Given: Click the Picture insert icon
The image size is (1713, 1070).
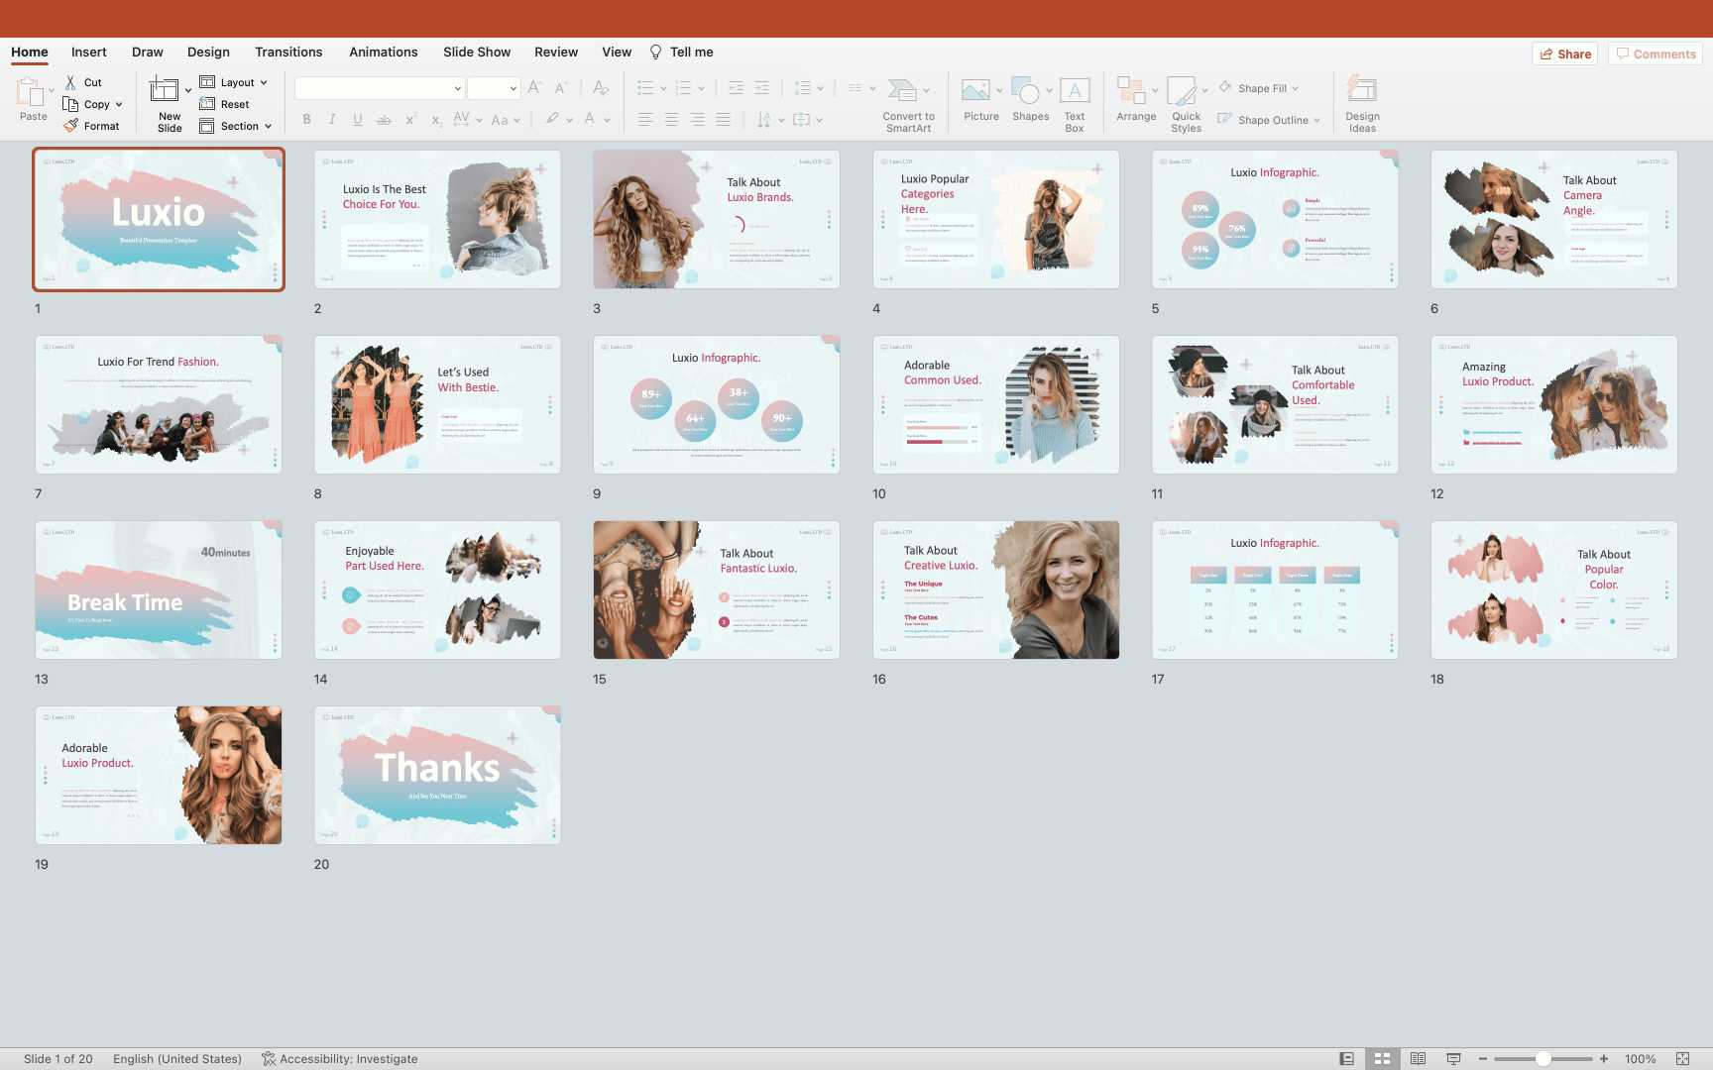Looking at the screenshot, I should tap(975, 93).
